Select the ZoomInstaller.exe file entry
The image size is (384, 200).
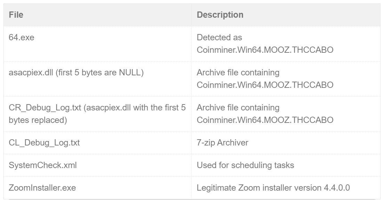(x=42, y=188)
